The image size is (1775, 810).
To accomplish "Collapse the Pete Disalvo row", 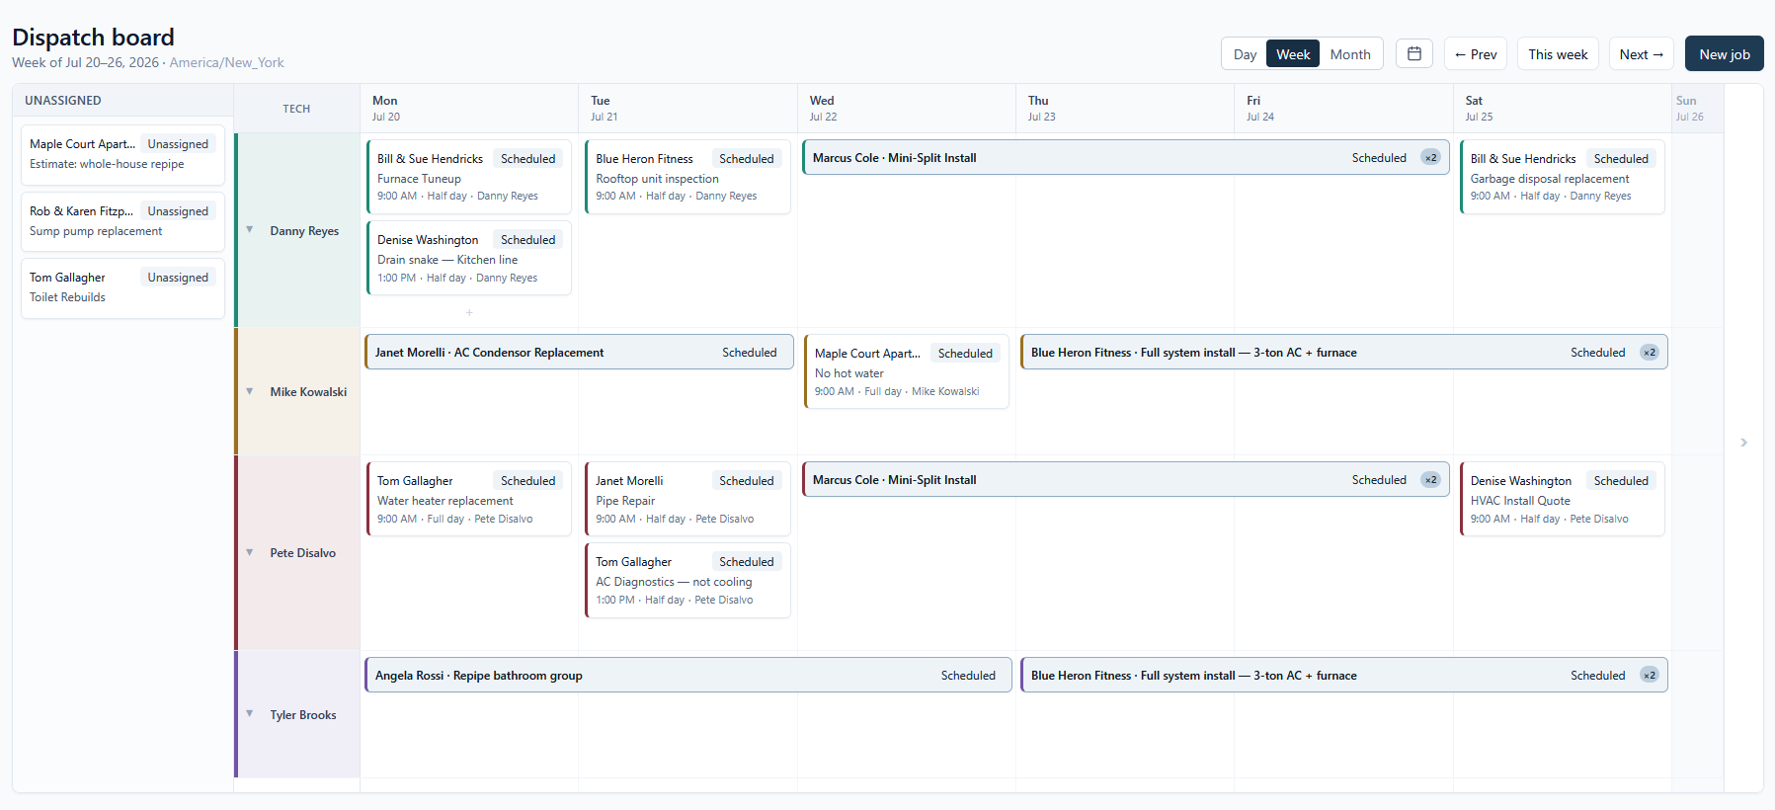I will (249, 552).
